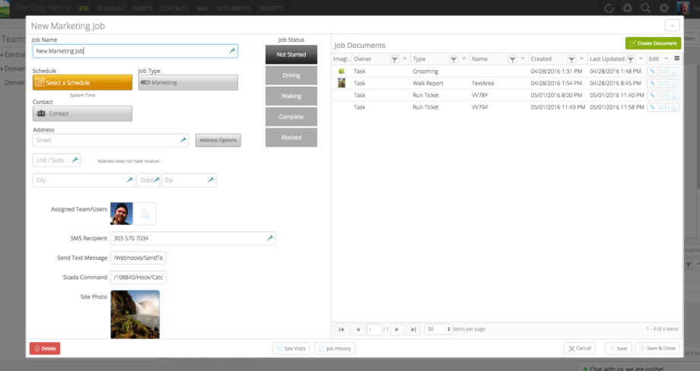Set job status to Blocked

click(291, 138)
